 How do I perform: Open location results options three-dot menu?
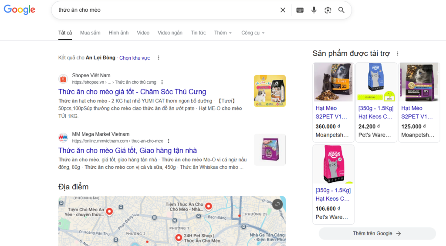click(159, 58)
